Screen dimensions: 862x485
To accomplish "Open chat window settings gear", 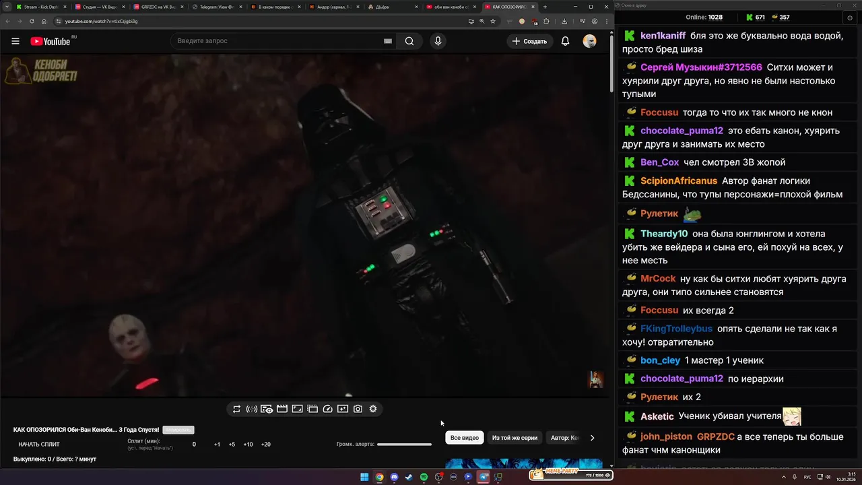I will tap(850, 17).
